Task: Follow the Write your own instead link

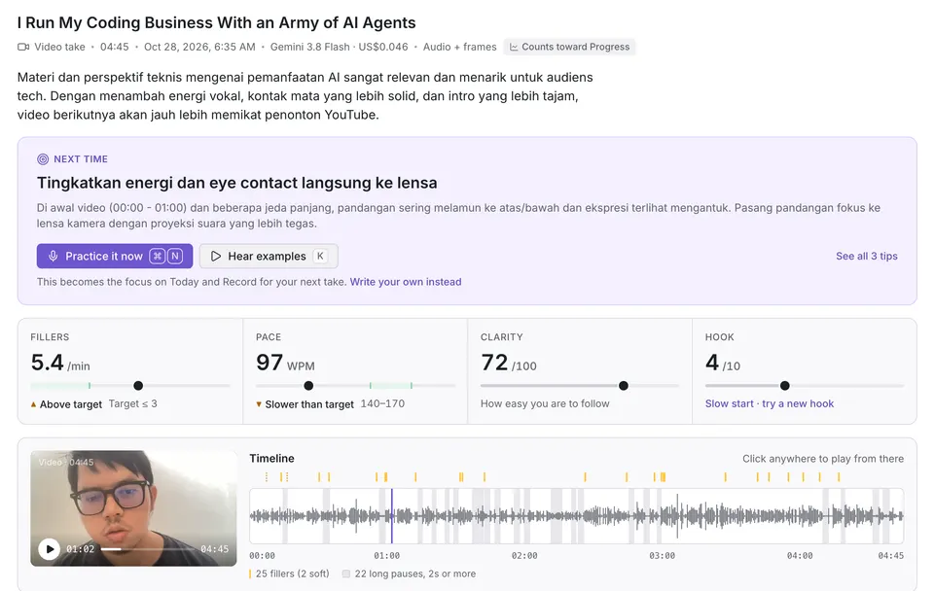Action: (406, 282)
